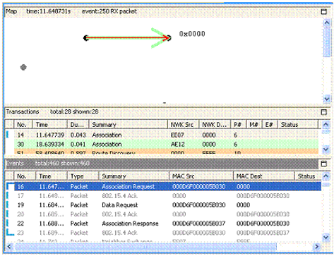Viewport: 334px width, 256px height.
Task: Click Transactions list scroll down arrow
Action: (326, 150)
